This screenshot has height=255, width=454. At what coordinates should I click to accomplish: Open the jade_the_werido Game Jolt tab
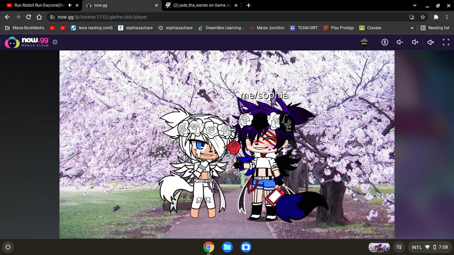pyautogui.click(x=201, y=5)
